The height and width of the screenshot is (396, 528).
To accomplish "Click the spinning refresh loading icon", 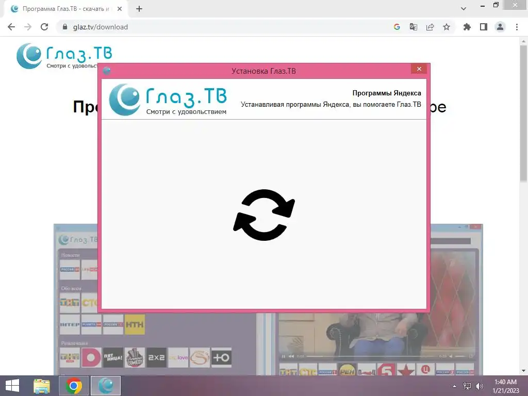I will [x=264, y=215].
